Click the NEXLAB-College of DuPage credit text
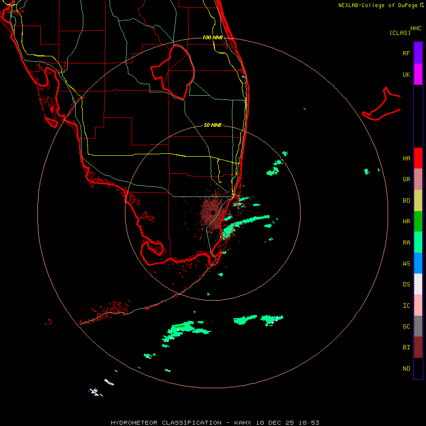 (x=378, y=5)
